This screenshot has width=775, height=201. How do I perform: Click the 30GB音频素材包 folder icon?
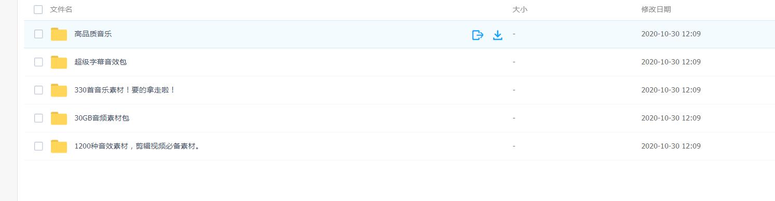click(59, 118)
